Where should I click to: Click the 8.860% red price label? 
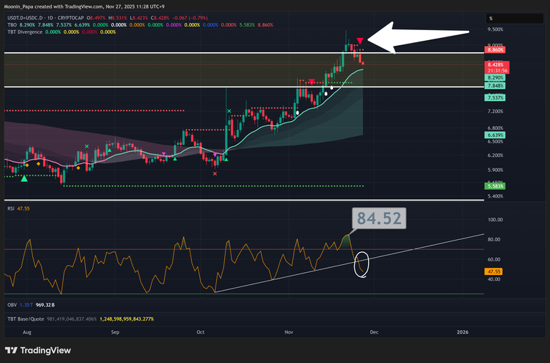495,49
